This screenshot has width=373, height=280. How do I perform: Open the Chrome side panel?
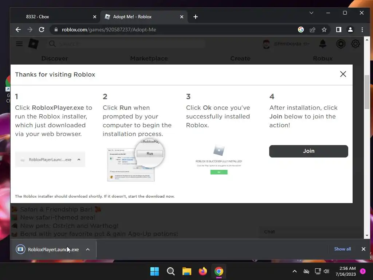(338, 30)
